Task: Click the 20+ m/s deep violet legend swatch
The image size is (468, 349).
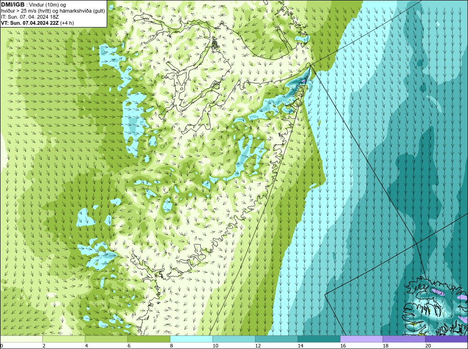Action: (x=446, y=339)
